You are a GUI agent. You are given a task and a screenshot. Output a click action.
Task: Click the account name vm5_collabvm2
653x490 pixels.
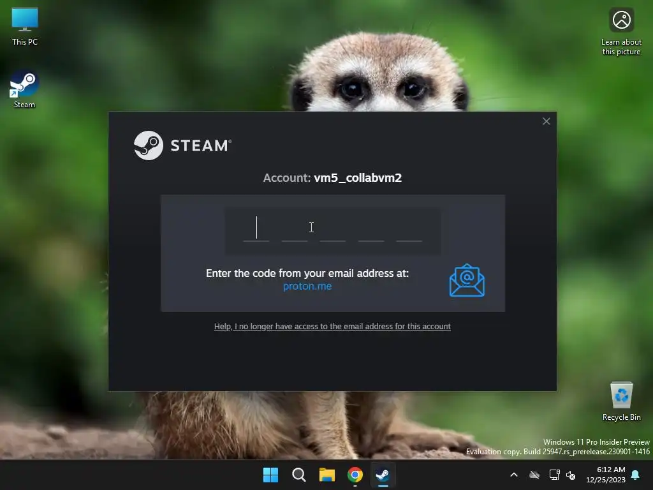click(358, 178)
